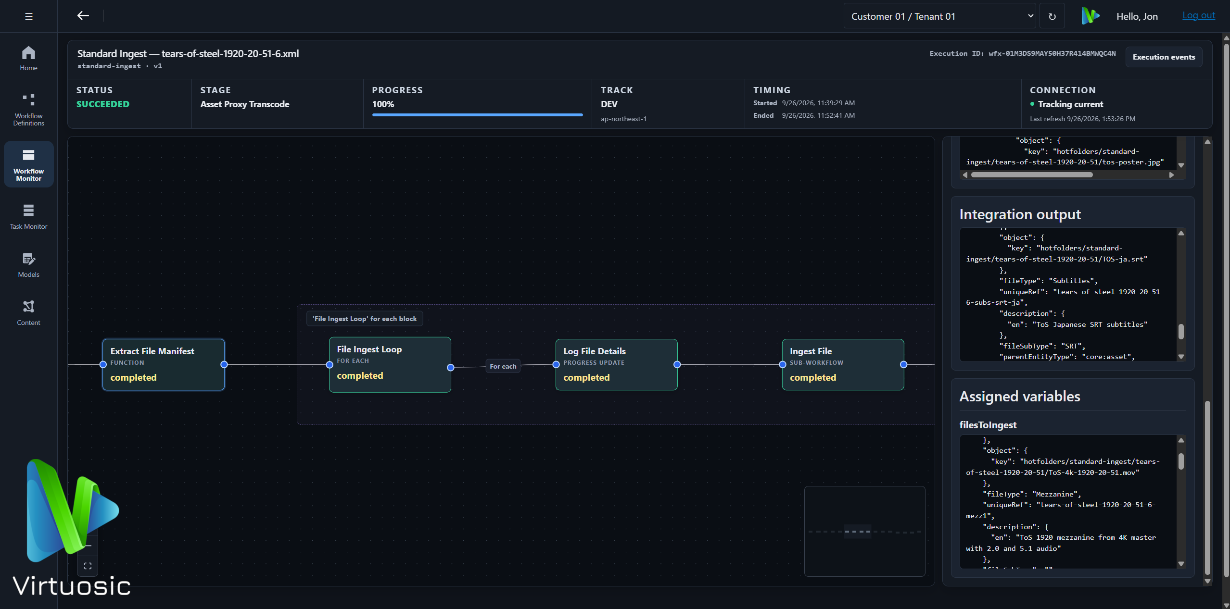Select the Log File Details node
This screenshot has width=1230, height=609.
[x=617, y=365]
